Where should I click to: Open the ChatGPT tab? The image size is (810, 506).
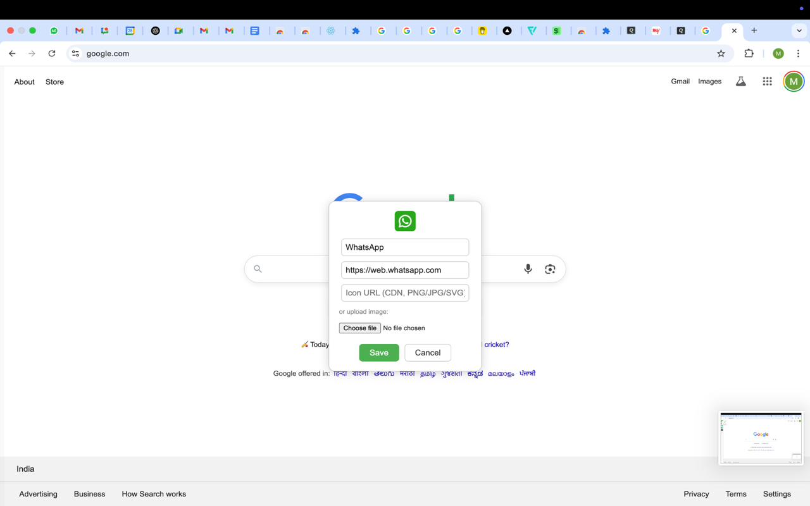(x=155, y=30)
